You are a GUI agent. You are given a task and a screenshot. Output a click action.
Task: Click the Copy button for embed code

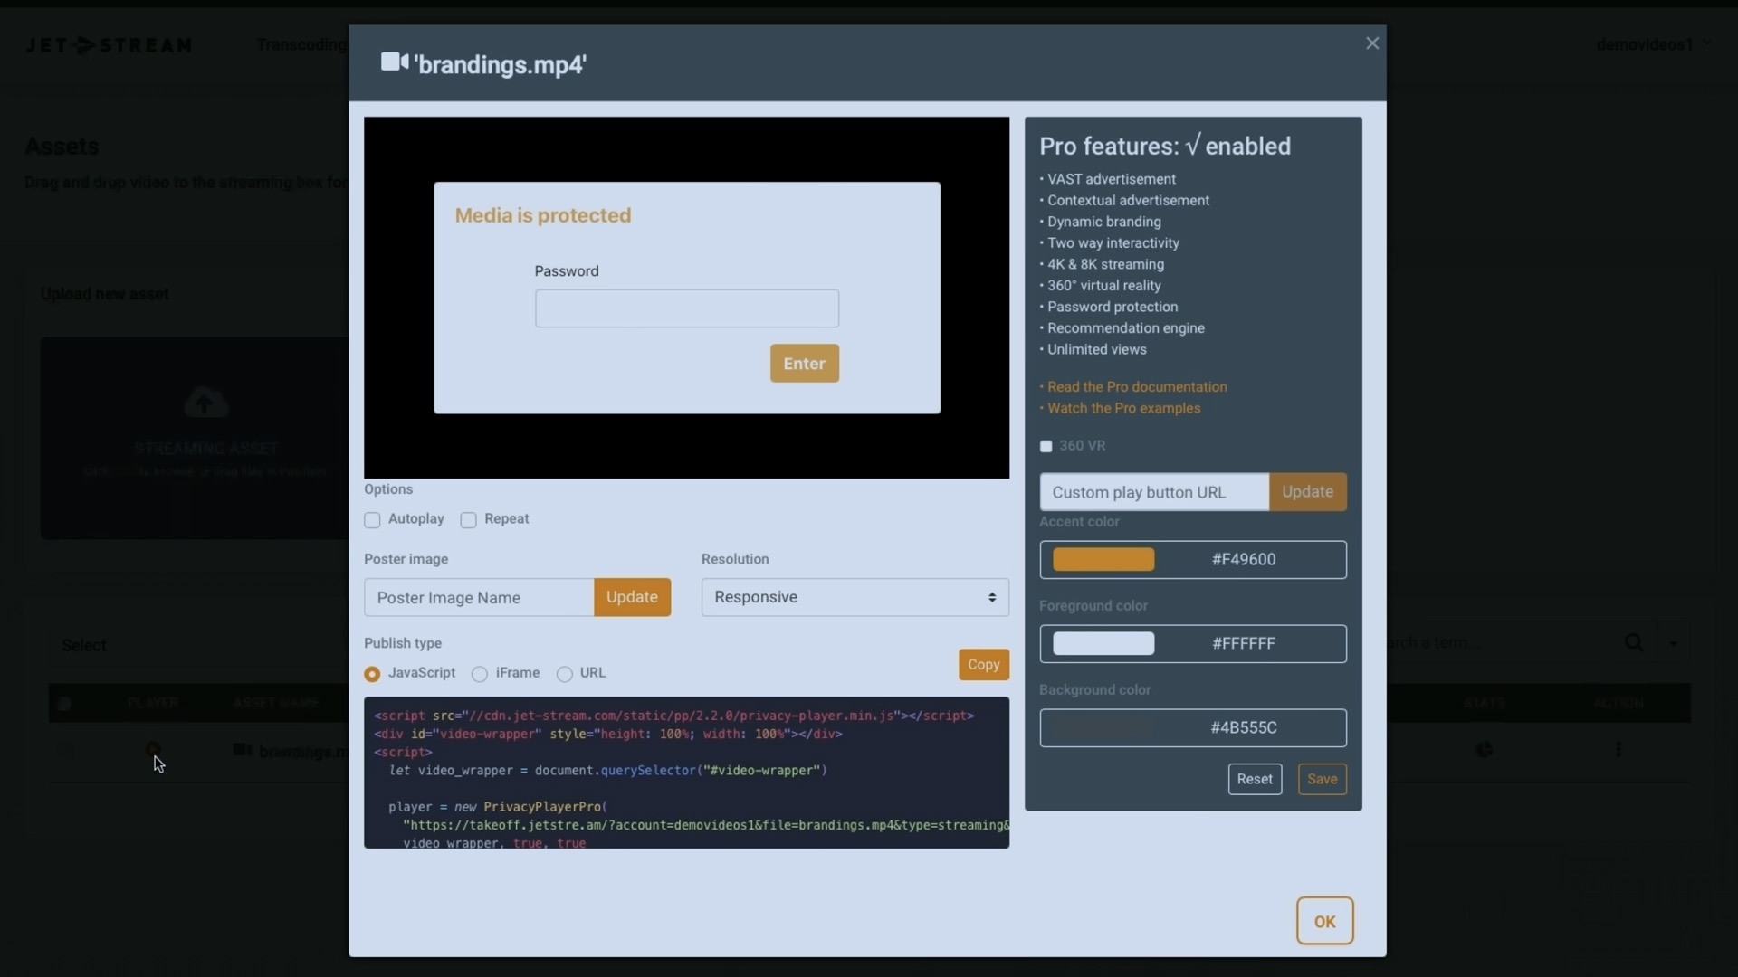pyautogui.click(x=983, y=664)
